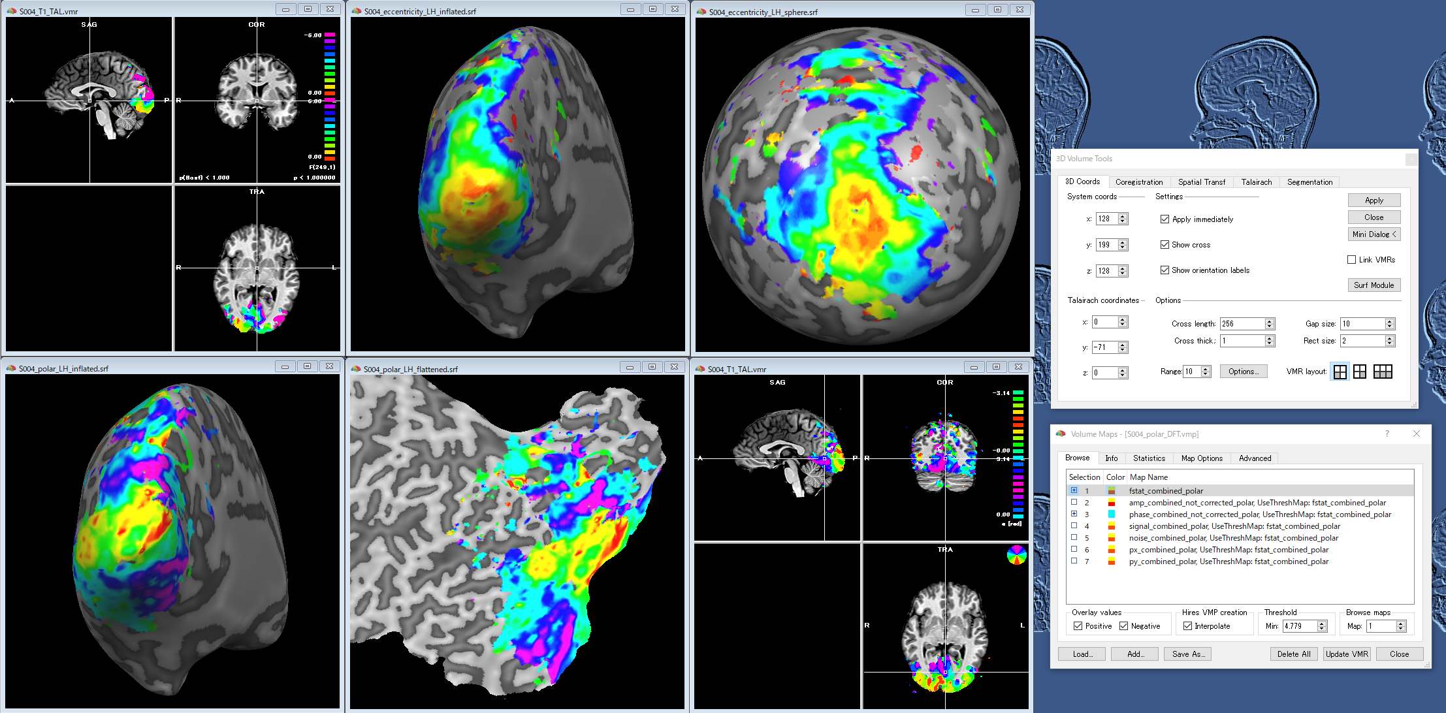1446x713 pixels.
Task: Open the Coregistration tab
Action: [x=1139, y=182]
